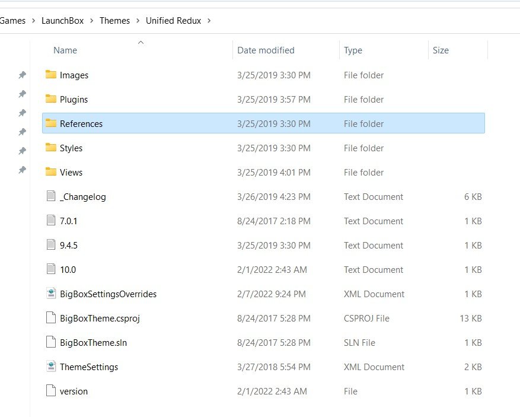Select the ThemeSettings file name
The height and width of the screenshot is (417, 520).
pos(89,367)
